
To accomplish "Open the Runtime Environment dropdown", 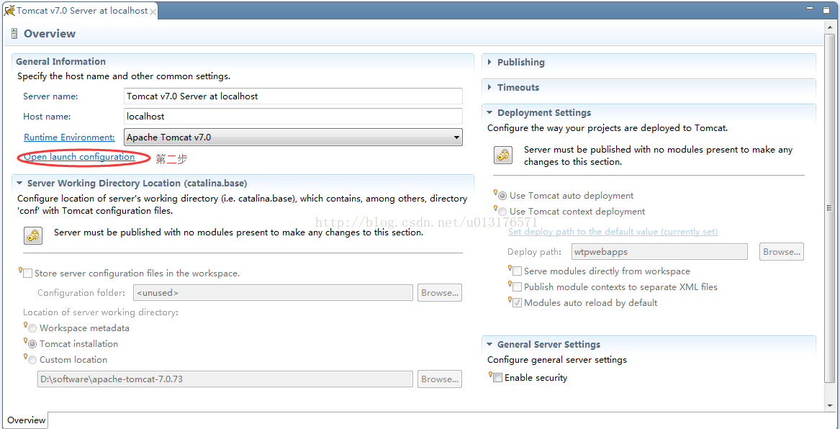I will pos(293,137).
